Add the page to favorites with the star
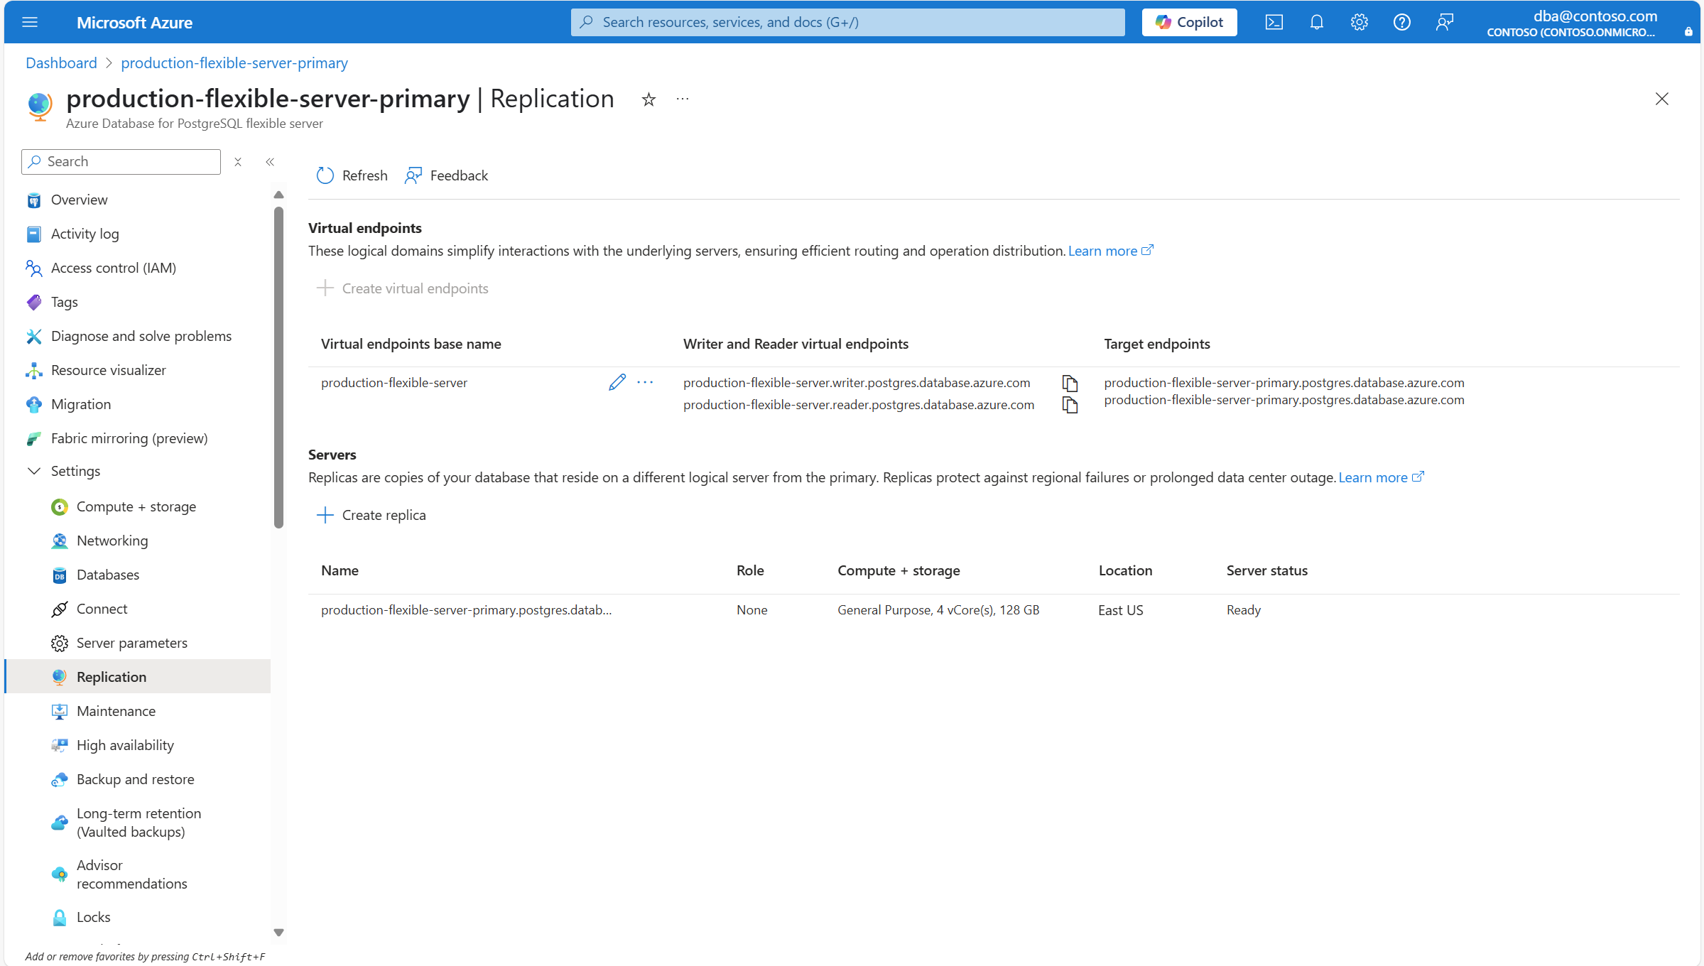 point(648,99)
